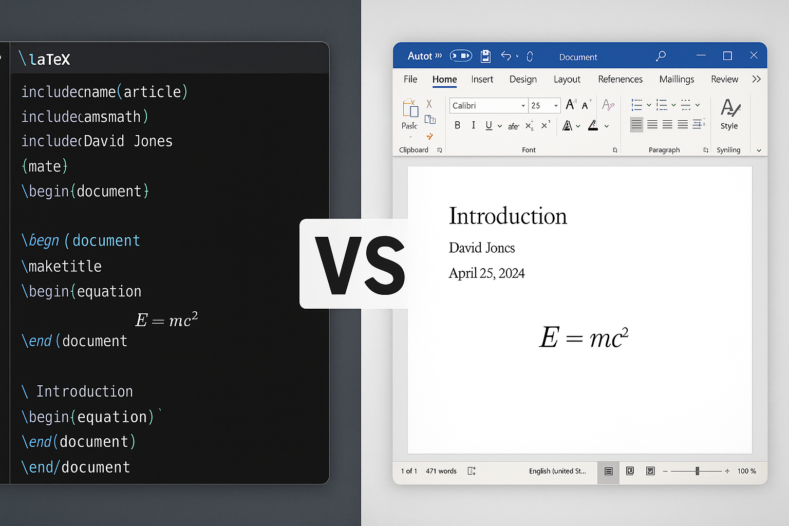Open the Review tab
The height and width of the screenshot is (526, 789).
[724, 79]
